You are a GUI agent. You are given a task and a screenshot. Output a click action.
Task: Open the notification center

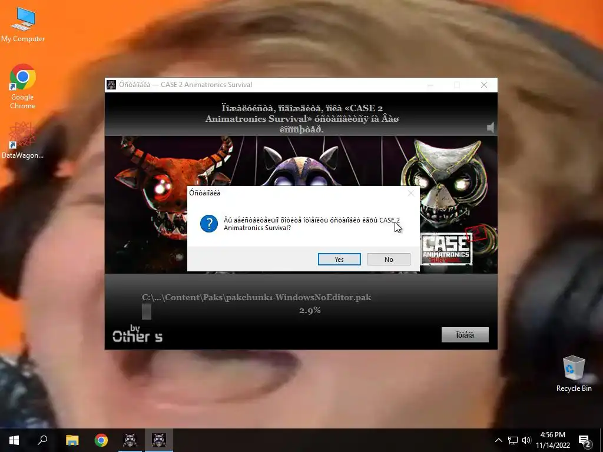pyautogui.click(x=585, y=441)
